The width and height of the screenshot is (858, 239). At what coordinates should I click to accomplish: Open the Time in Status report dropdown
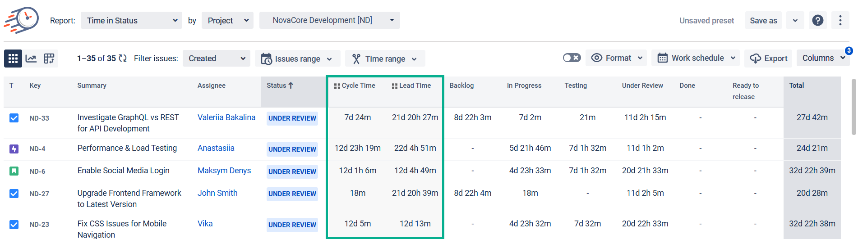pyautogui.click(x=131, y=21)
